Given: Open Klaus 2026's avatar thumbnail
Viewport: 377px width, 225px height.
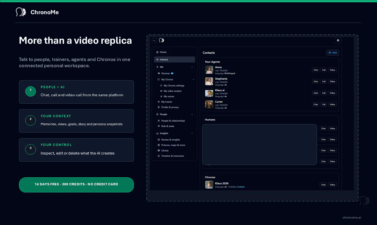Looking at the screenshot, I should pos(209,185).
